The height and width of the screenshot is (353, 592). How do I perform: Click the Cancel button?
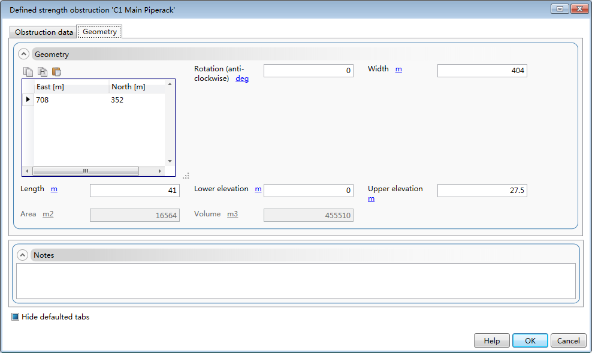[568, 340]
